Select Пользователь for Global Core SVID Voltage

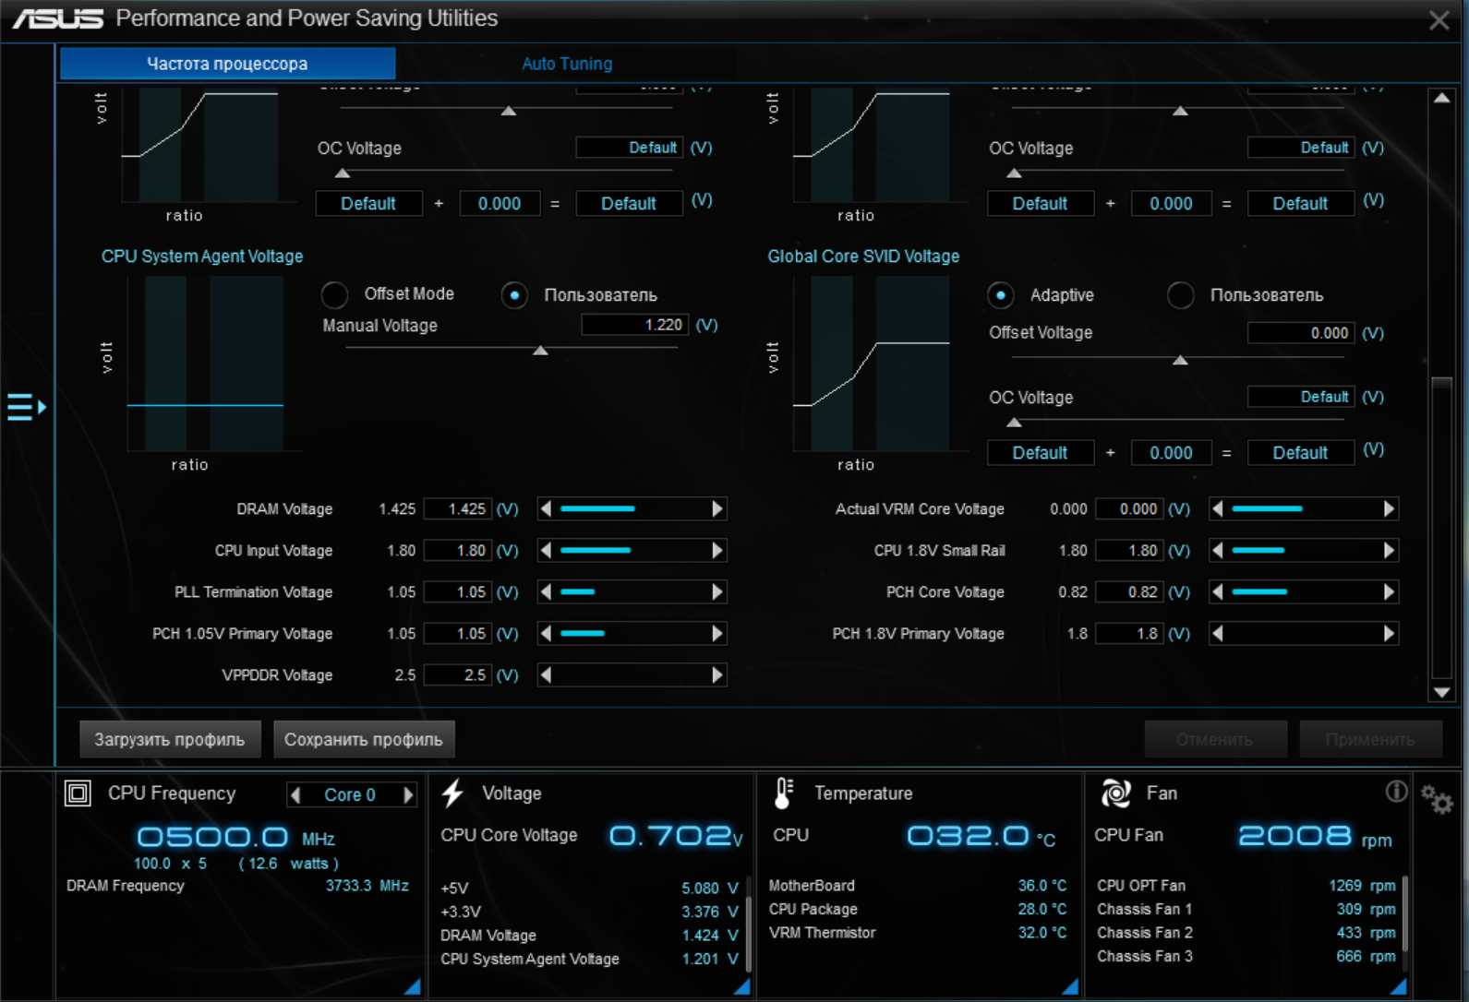click(x=1180, y=295)
